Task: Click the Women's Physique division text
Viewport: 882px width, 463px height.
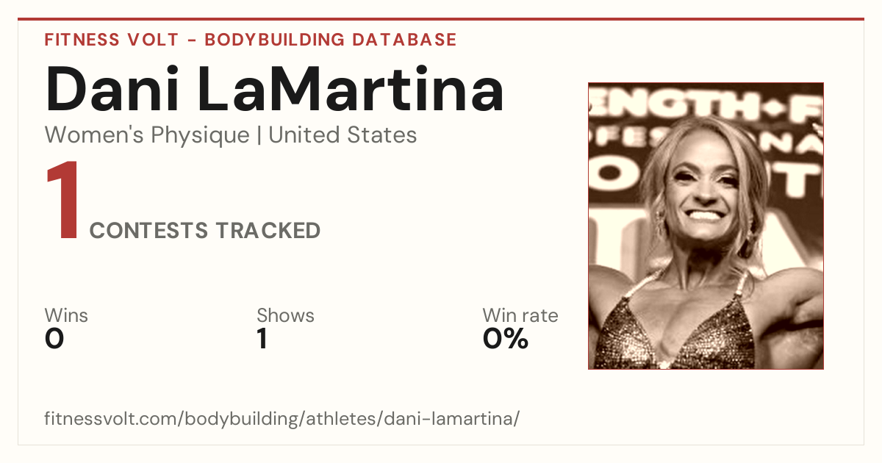Action: tap(147, 135)
